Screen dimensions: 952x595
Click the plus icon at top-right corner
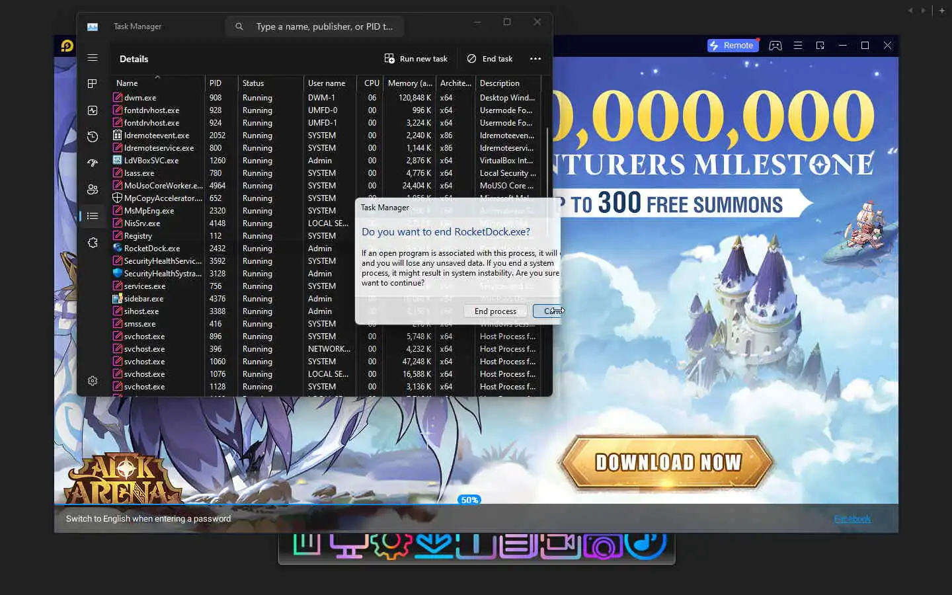942,11
